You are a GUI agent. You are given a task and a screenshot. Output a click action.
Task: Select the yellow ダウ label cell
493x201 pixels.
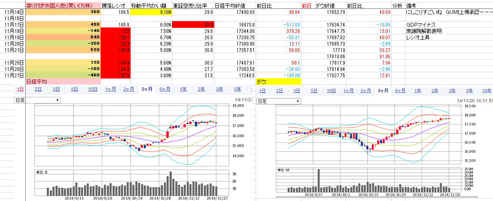[278, 81]
